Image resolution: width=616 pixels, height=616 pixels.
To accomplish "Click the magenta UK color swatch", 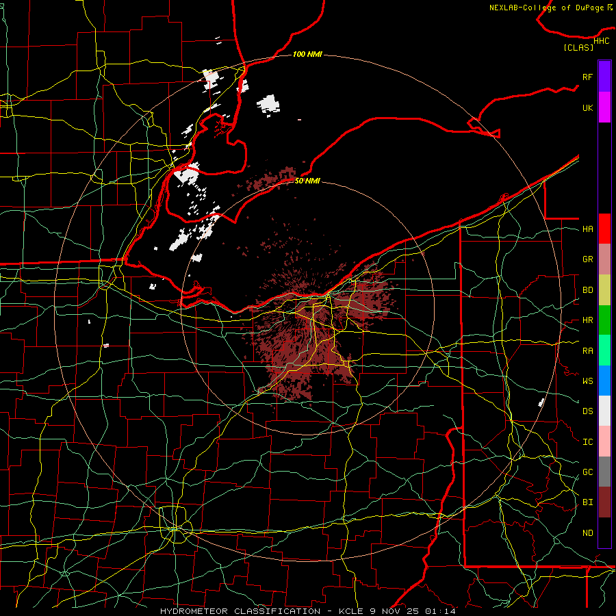I will (604, 107).
